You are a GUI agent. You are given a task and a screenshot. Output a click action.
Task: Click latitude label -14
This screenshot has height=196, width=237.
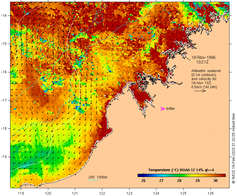coord(4,16)
